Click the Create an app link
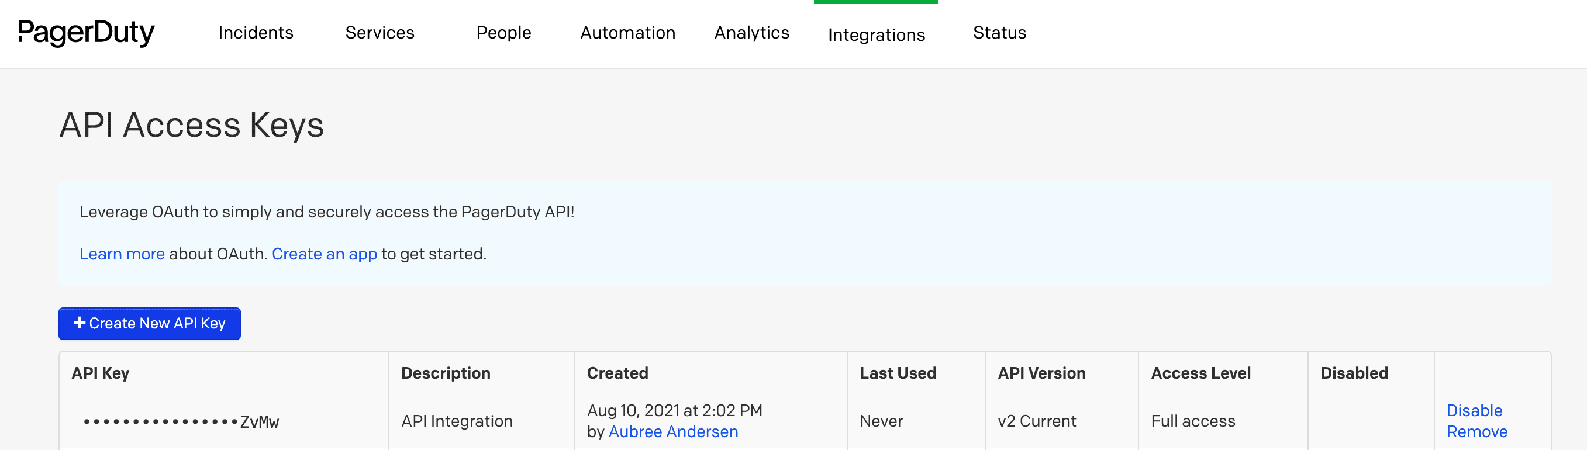The height and width of the screenshot is (450, 1587). 324,254
